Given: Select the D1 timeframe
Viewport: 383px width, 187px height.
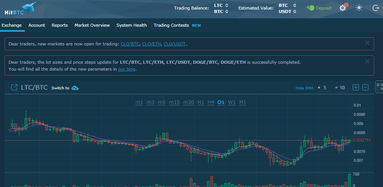Looking at the screenshot, I should pos(221,102).
